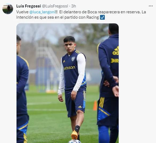Click the tweet text mentioning Racing
This screenshot has width=156, height=143.
coord(81,15)
